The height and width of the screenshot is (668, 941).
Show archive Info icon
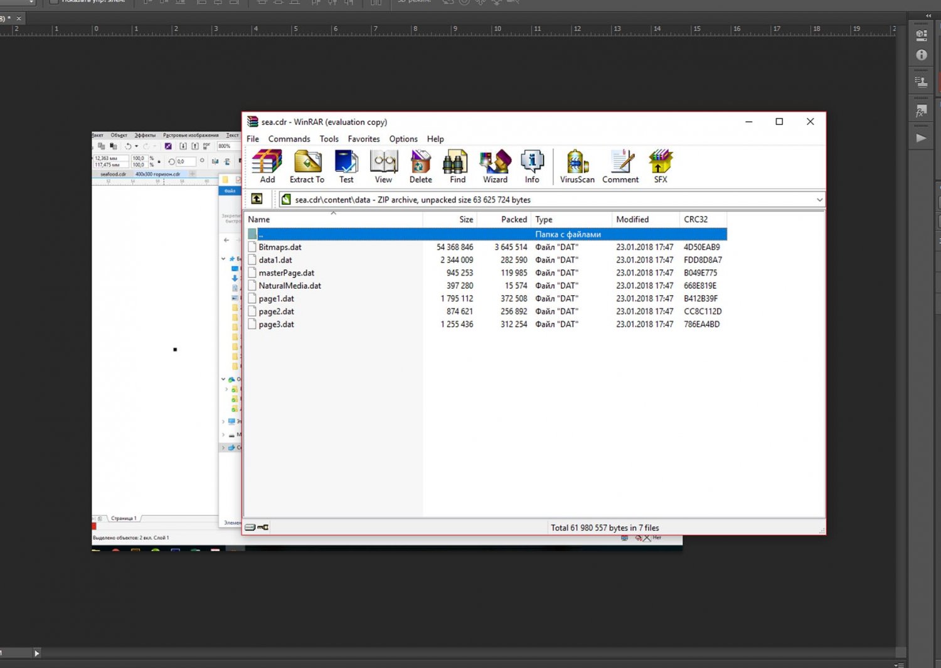point(532,166)
